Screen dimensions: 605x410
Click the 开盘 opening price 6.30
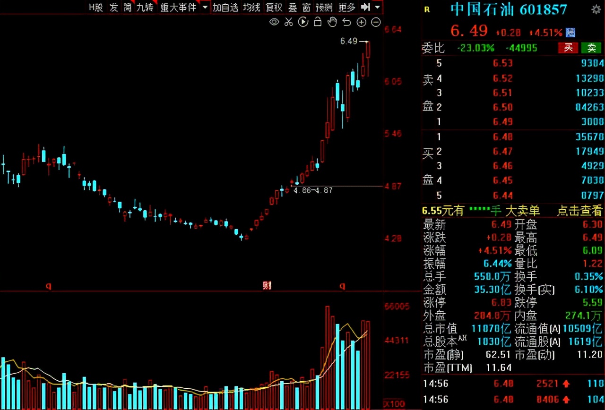(593, 224)
